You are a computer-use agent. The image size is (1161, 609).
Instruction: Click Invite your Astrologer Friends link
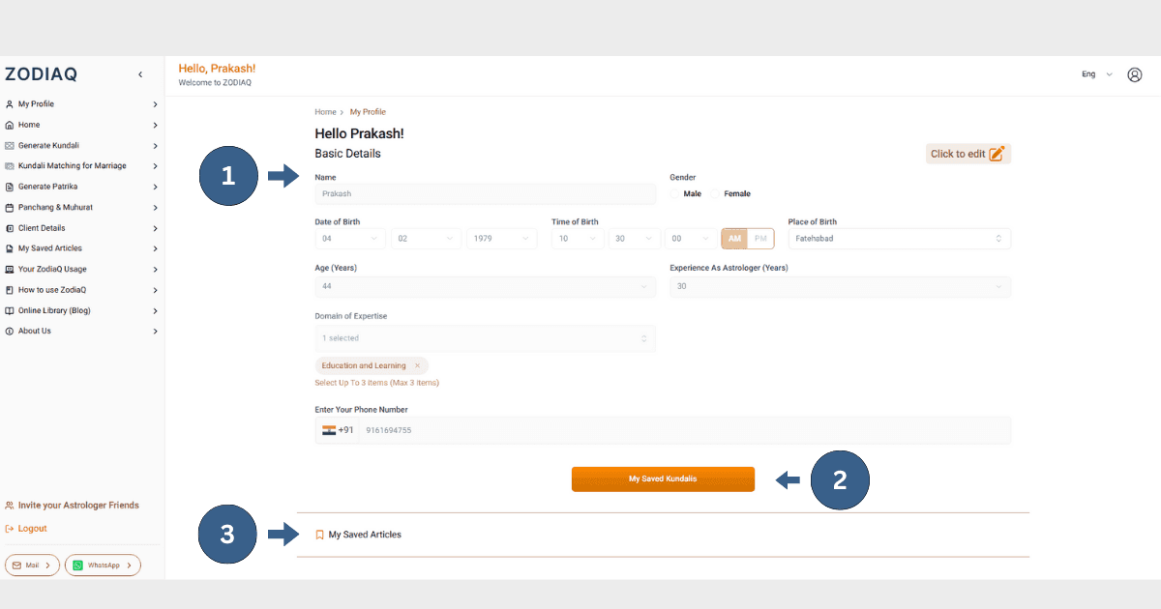(73, 506)
